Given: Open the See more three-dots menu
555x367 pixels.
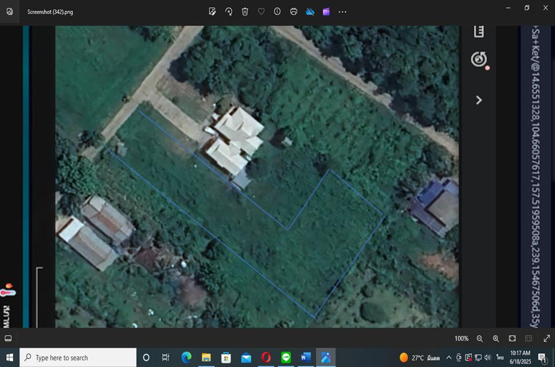Looking at the screenshot, I should (342, 11).
